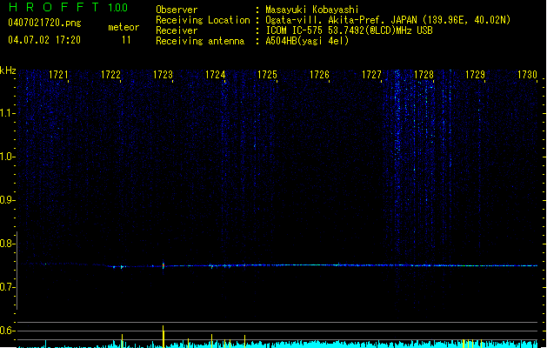Select the A504HB(yagi 4el) antenna text
The height and width of the screenshot is (348, 547).
tap(307, 41)
